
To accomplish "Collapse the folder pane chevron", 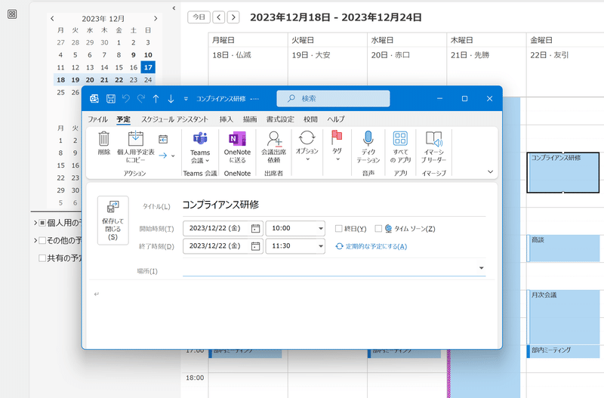I will 174,8.
